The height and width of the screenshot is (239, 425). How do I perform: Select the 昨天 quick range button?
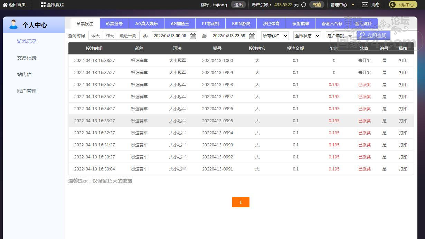[110, 36]
